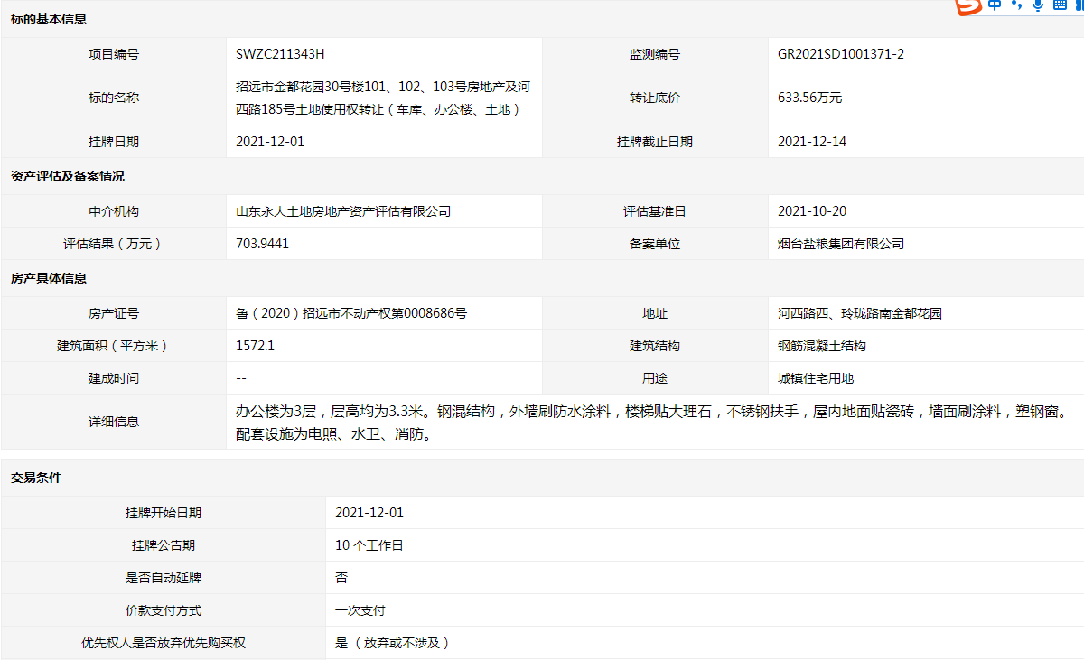Click section header 标的基本信息

point(49,19)
